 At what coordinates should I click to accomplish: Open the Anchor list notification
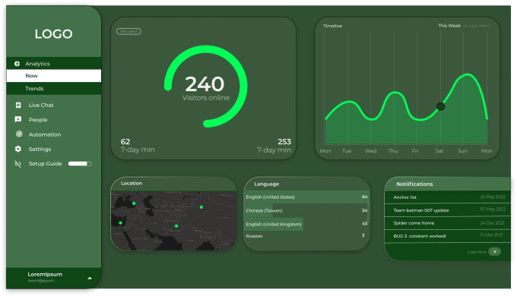[x=447, y=197]
